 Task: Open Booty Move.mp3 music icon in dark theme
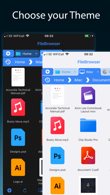coord(18,107)
